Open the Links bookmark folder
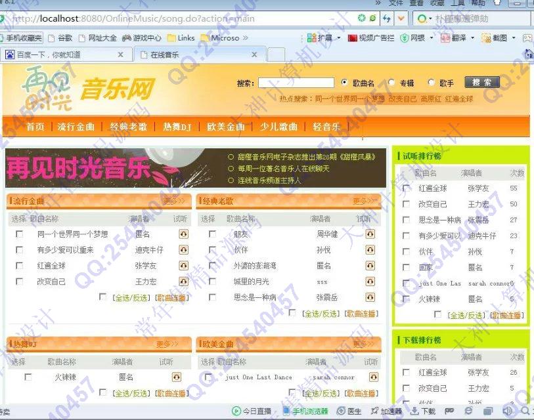This screenshot has width=534, height=420. pyautogui.click(x=181, y=38)
